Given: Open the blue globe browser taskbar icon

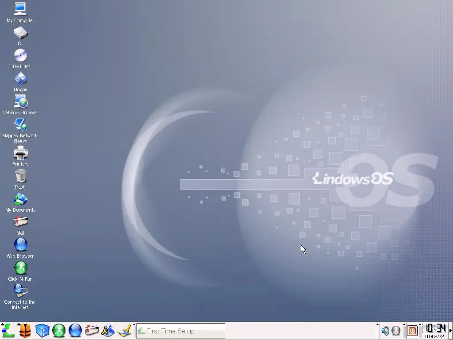Looking at the screenshot, I should pos(75,330).
